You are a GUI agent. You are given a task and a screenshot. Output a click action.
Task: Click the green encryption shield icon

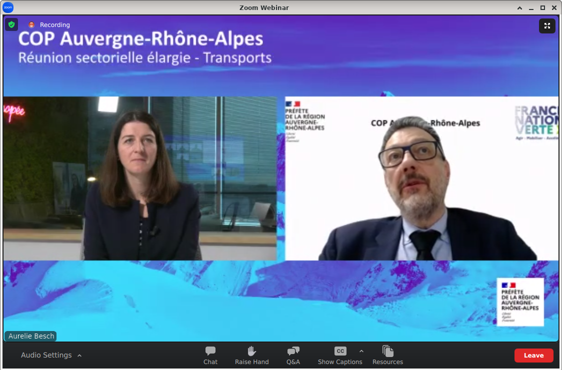(x=11, y=24)
